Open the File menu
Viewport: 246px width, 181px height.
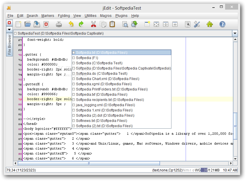10,16
